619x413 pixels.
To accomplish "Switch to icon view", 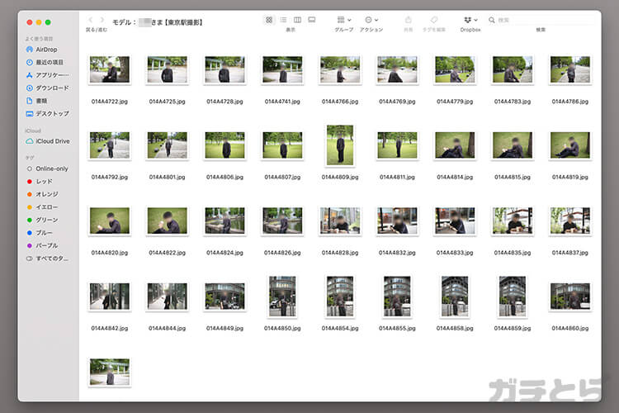I will point(269,20).
